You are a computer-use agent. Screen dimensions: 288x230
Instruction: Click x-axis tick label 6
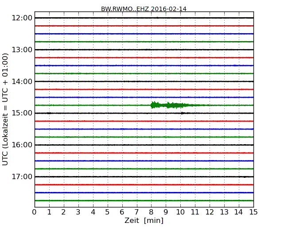click(122, 212)
